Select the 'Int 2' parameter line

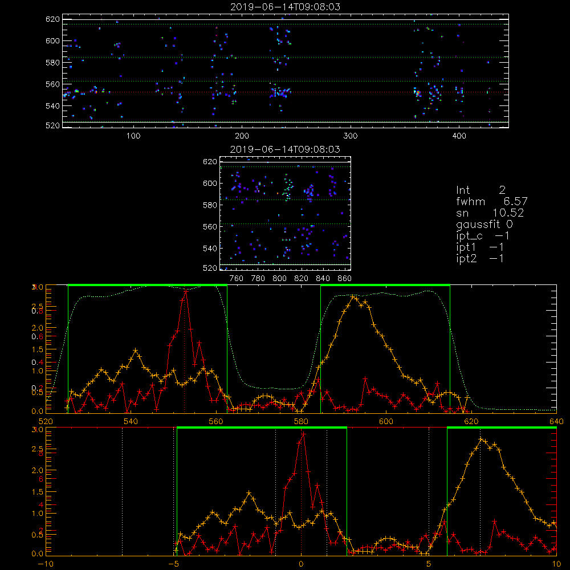[x=481, y=190]
